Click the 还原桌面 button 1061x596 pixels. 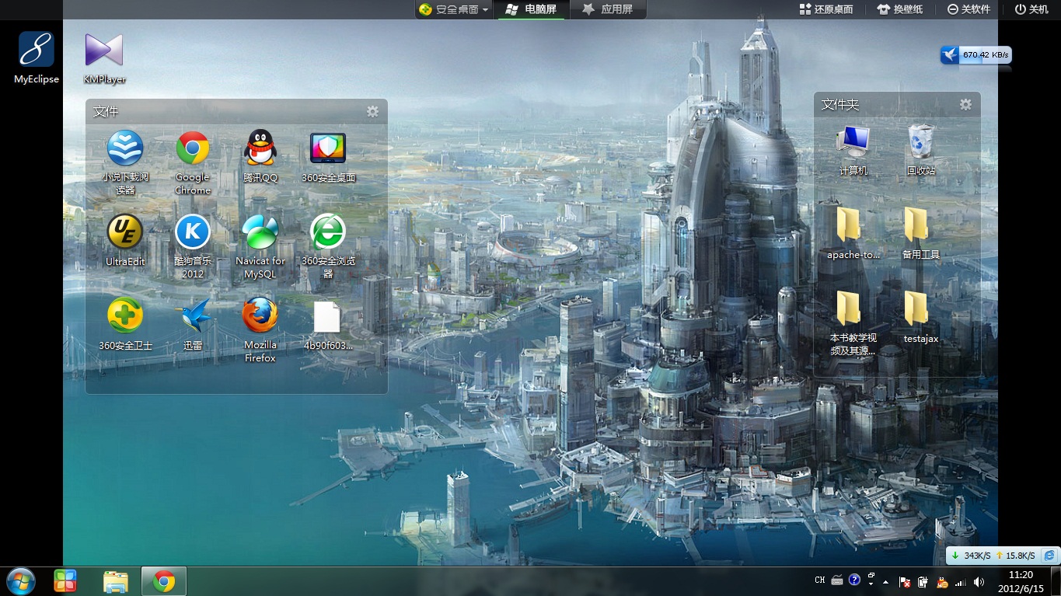click(x=826, y=9)
